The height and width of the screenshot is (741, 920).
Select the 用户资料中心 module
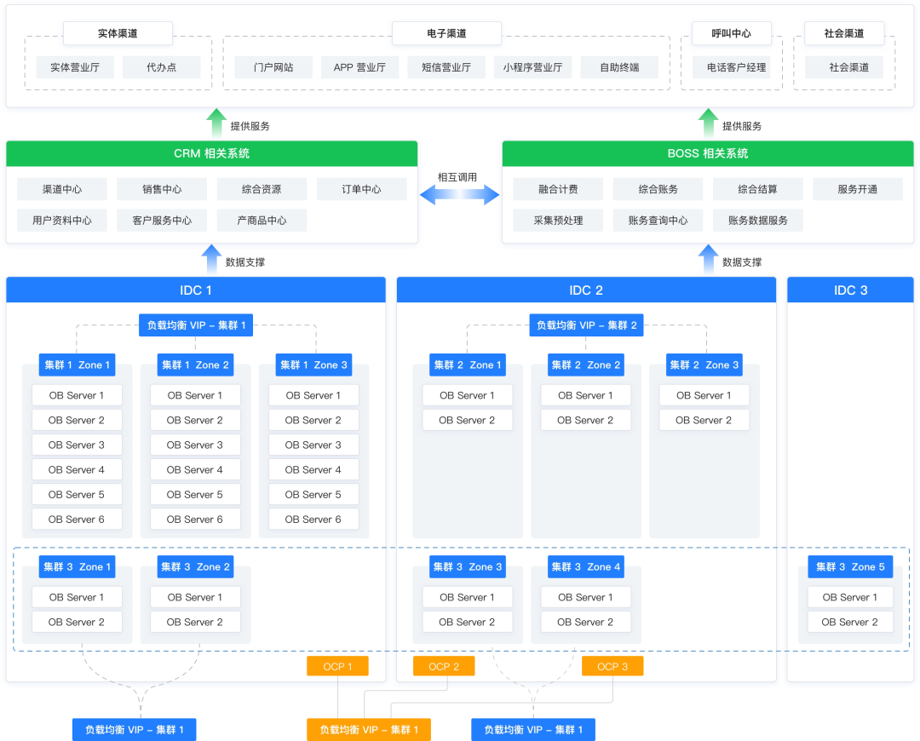tap(62, 220)
